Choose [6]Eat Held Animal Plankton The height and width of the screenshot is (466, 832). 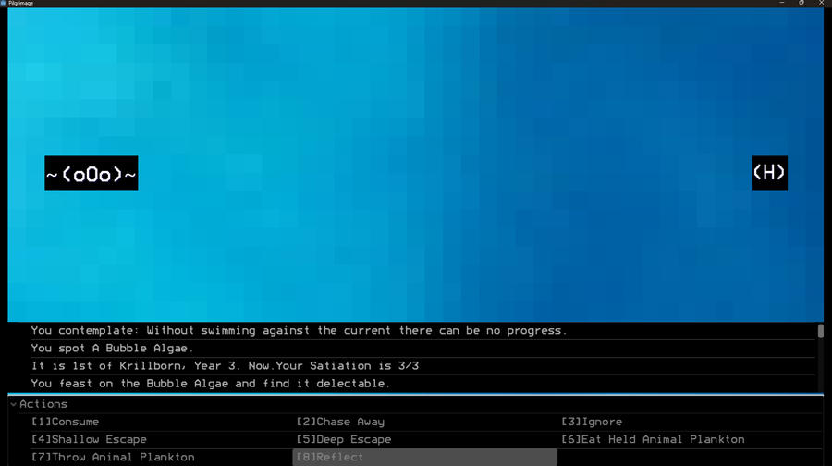(653, 439)
